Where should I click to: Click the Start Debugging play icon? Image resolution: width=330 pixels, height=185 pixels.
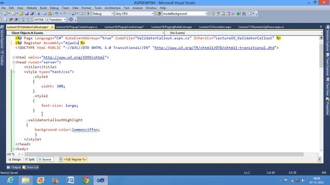point(88,14)
